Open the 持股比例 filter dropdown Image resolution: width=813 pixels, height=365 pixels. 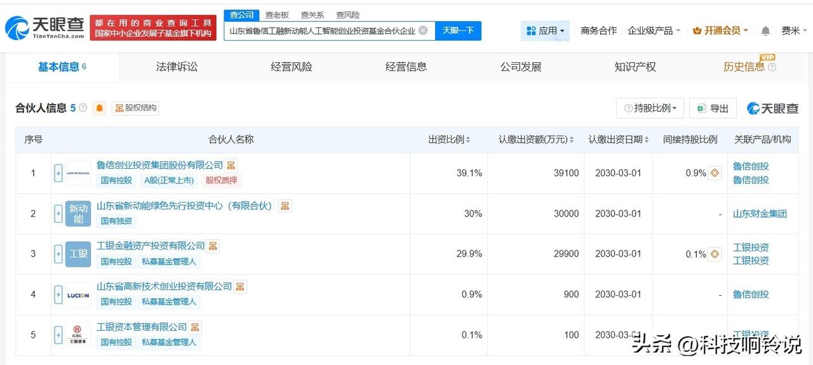pos(650,108)
